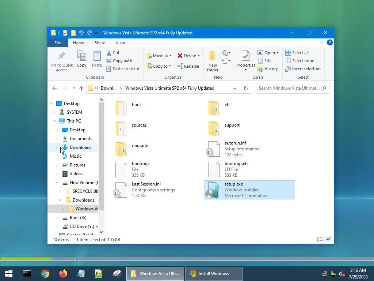The image size is (374, 281).
Task: Switch to Install Windows taskbar button
Action: click(214, 274)
